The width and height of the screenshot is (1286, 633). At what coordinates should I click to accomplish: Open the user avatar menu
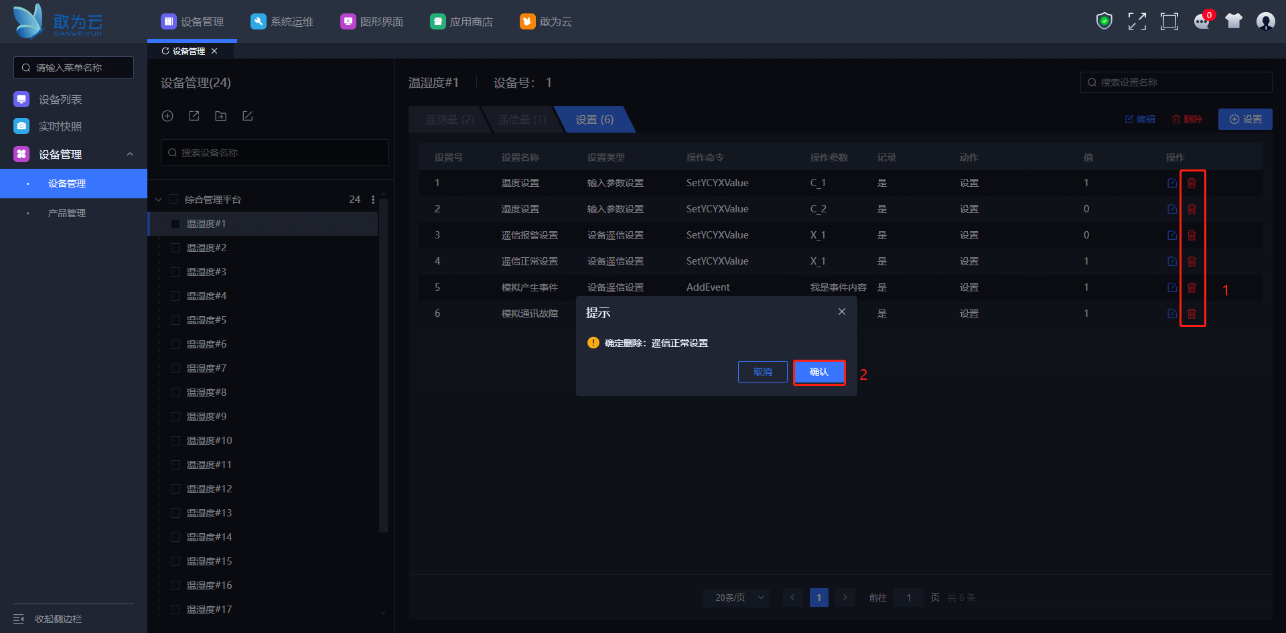pyautogui.click(x=1265, y=21)
